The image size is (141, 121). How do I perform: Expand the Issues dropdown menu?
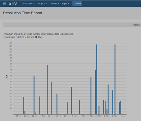55,4
